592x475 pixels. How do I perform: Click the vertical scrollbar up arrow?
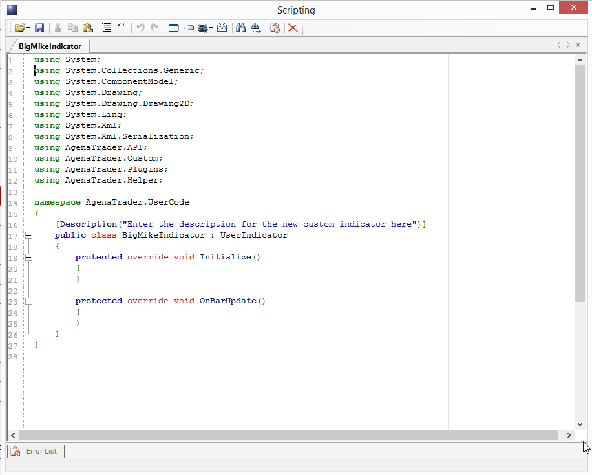[x=580, y=60]
